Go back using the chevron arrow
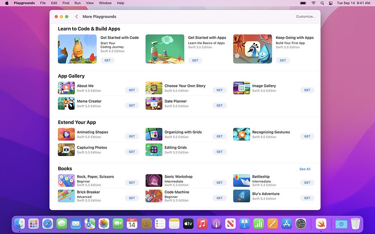375x234 pixels. tap(76, 16)
